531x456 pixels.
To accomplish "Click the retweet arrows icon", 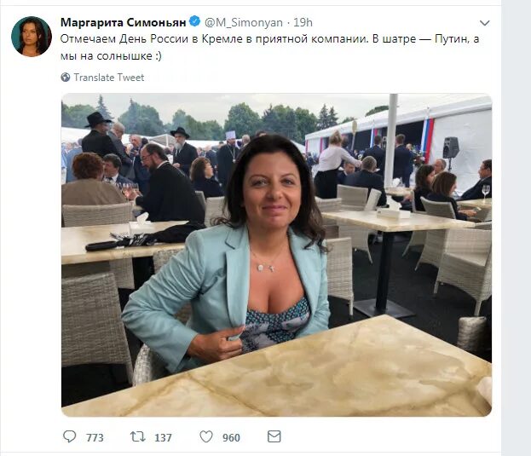I will click(138, 436).
